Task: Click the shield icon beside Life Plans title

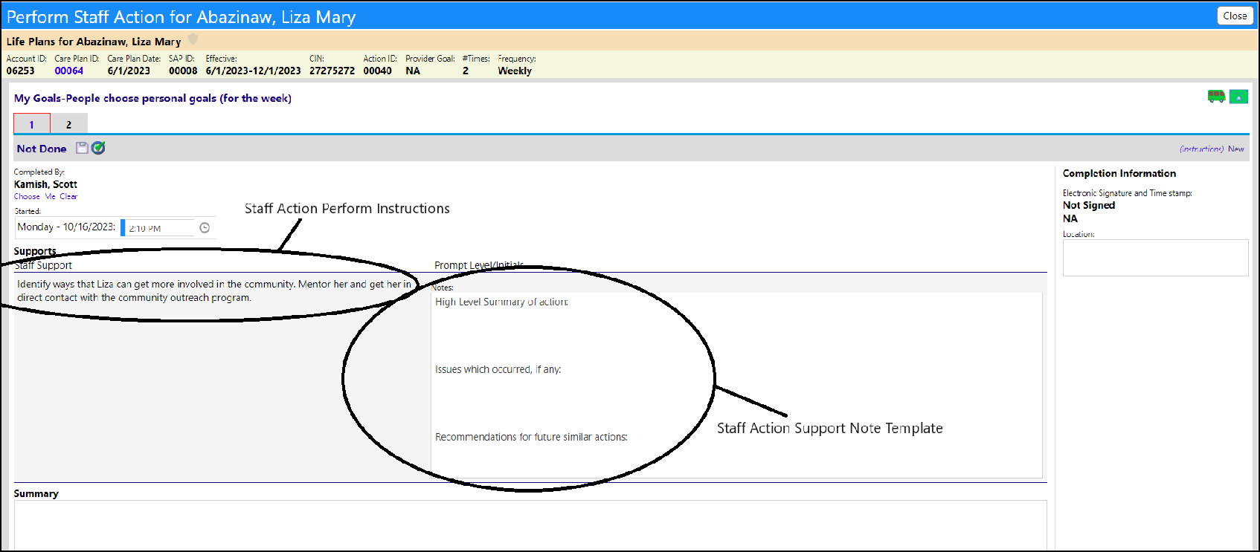Action: [x=193, y=39]
